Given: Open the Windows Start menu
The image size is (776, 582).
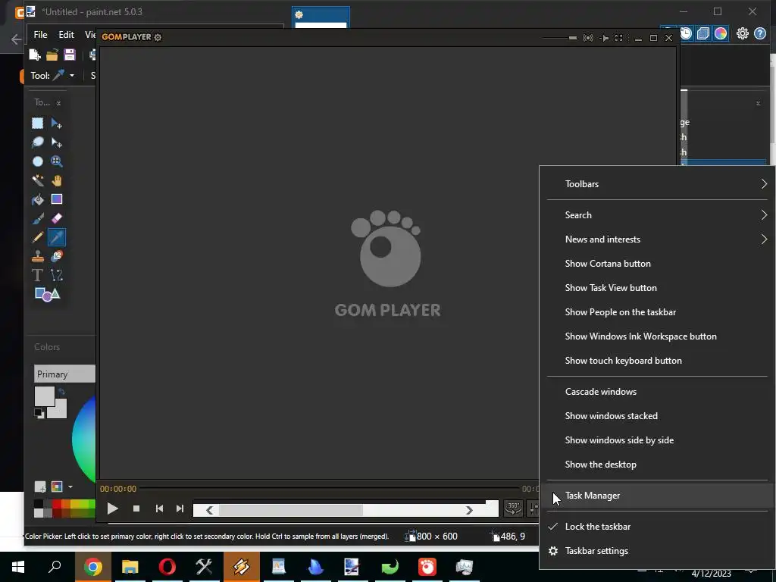Looking at the screenshot, I should coord(18,567).
